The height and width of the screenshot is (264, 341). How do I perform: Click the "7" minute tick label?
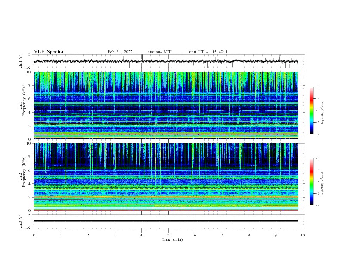222,235
